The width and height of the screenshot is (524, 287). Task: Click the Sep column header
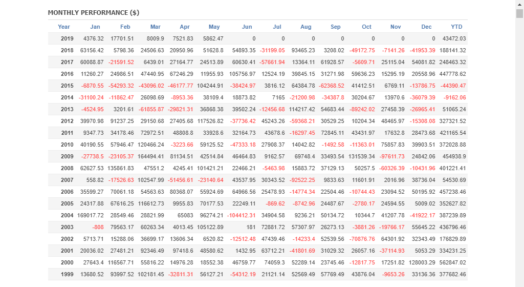pyautogui.click(x=336, y=27)
